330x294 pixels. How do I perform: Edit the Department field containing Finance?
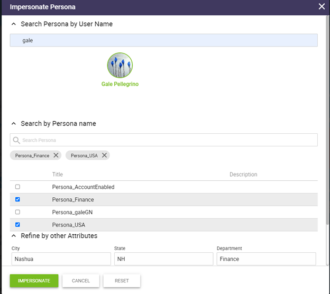tap(265, 259)
